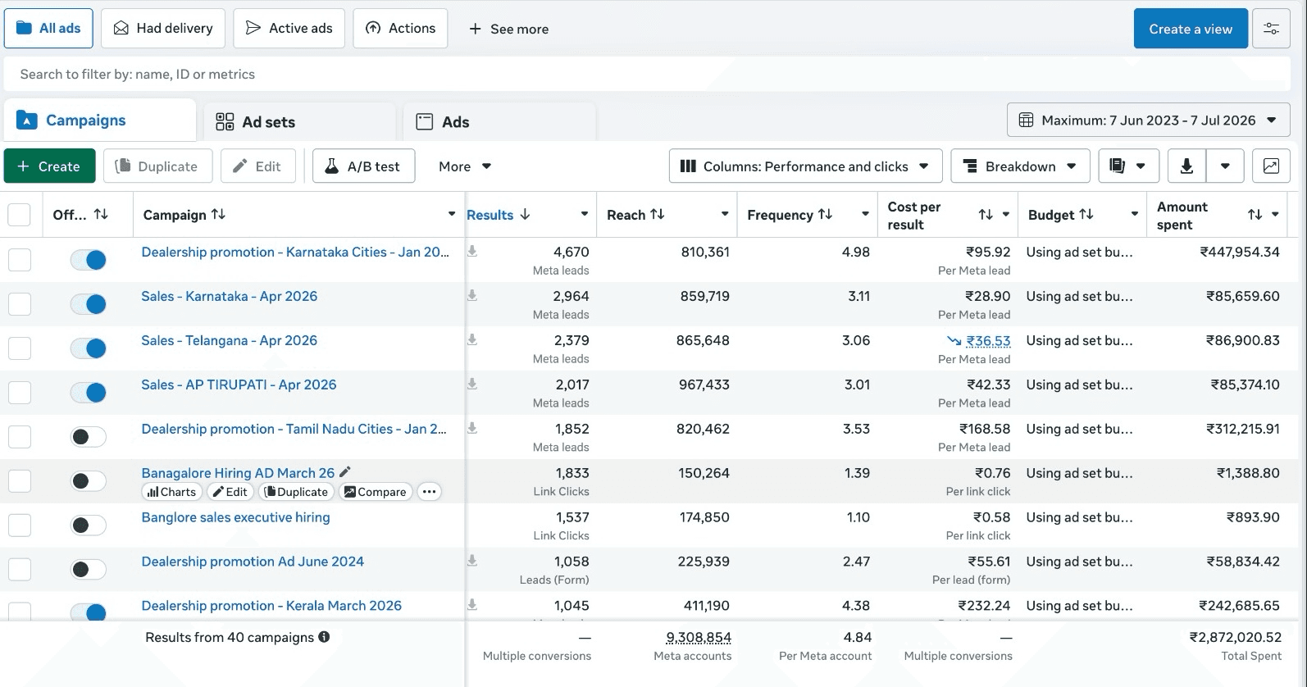Open Sales - Telangana - Apr 2026 campaign link
The height and width of the screenshot is (687, 1307).
pyautogui.click(x=229, y=340)
